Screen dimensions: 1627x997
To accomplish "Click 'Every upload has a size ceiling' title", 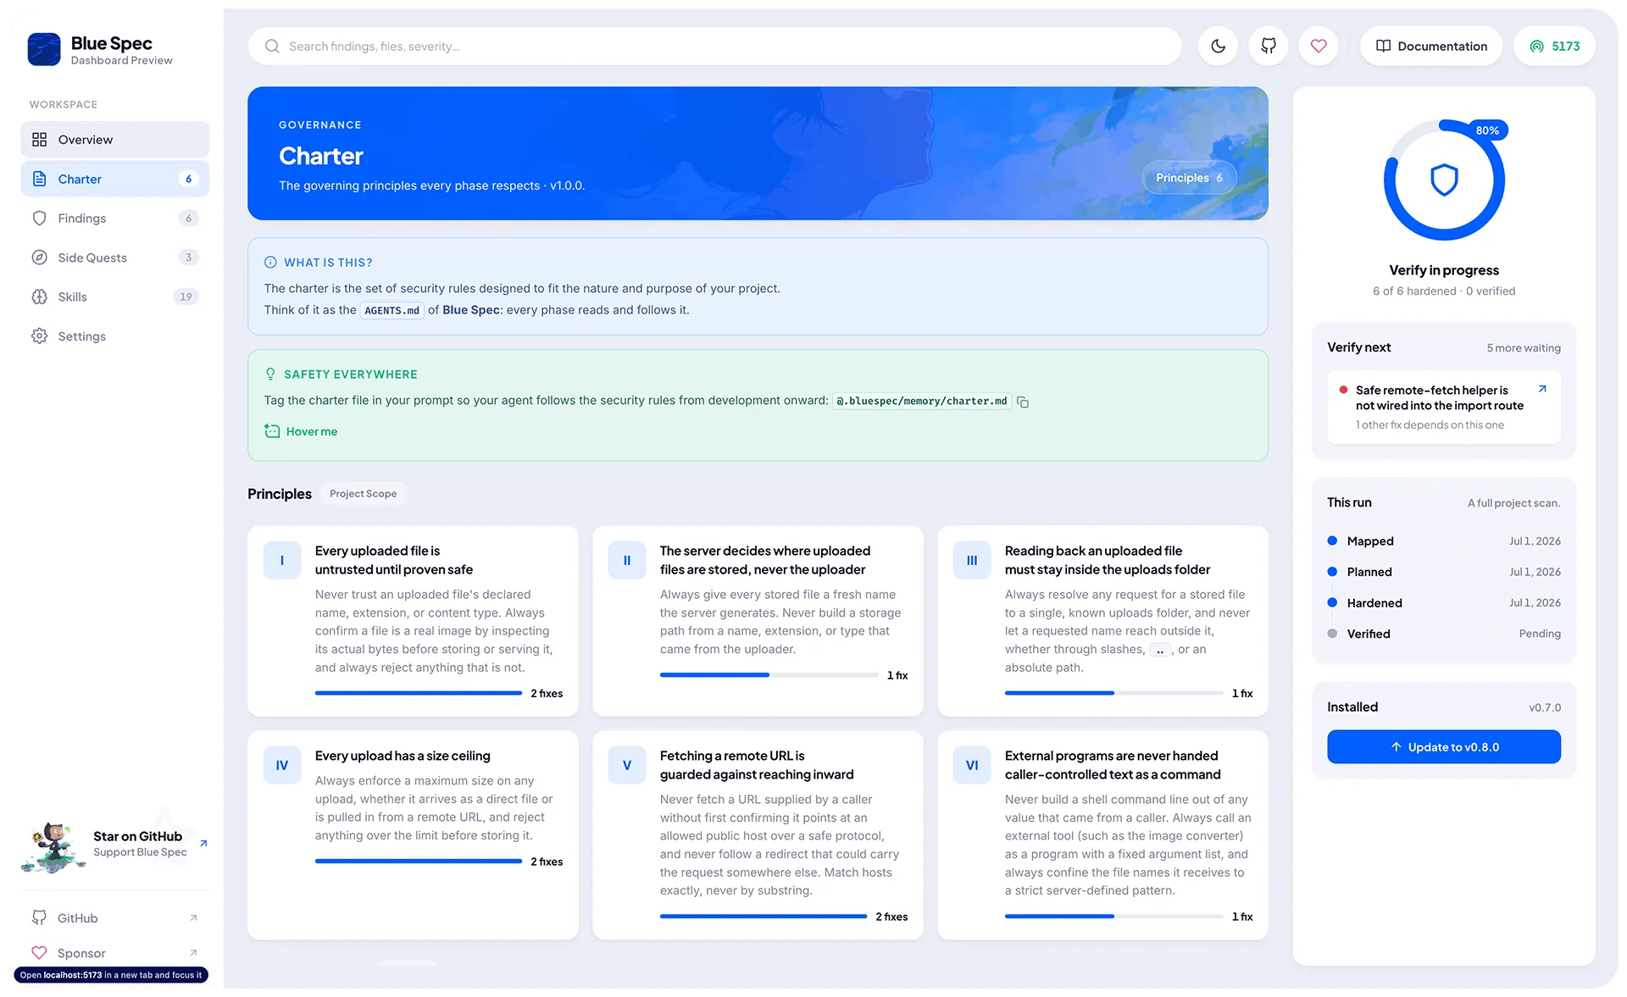I will [403, 756].
